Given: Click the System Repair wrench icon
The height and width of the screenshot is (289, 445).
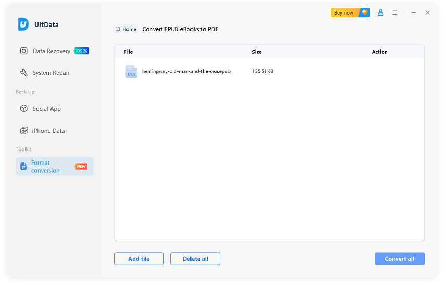Looking at the screenshot, I should [x=24, y=73].
